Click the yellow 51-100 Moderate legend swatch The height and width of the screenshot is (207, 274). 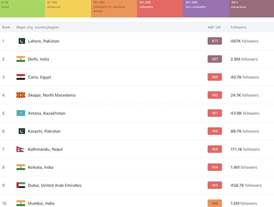68,9
